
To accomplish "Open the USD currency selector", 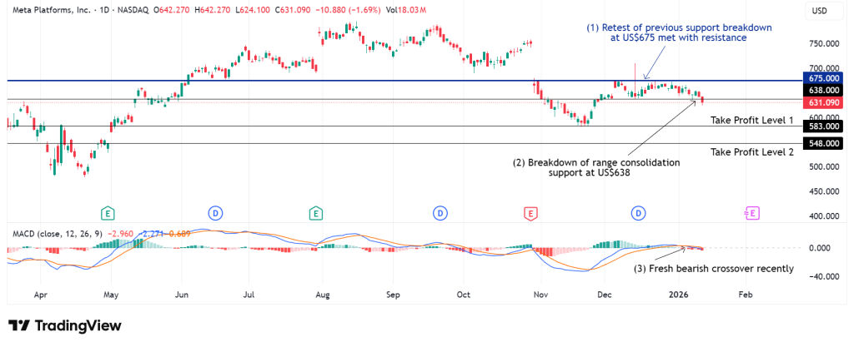I will pyautogui.click(x=820, y=11).
